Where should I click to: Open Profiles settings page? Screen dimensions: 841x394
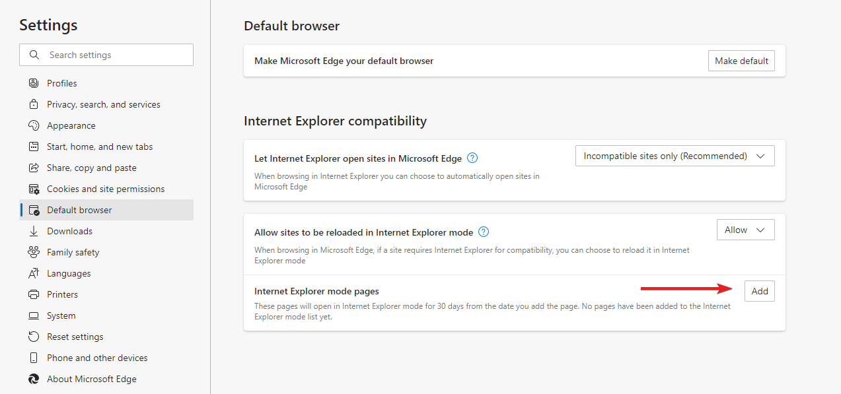(x=106, y=83)
